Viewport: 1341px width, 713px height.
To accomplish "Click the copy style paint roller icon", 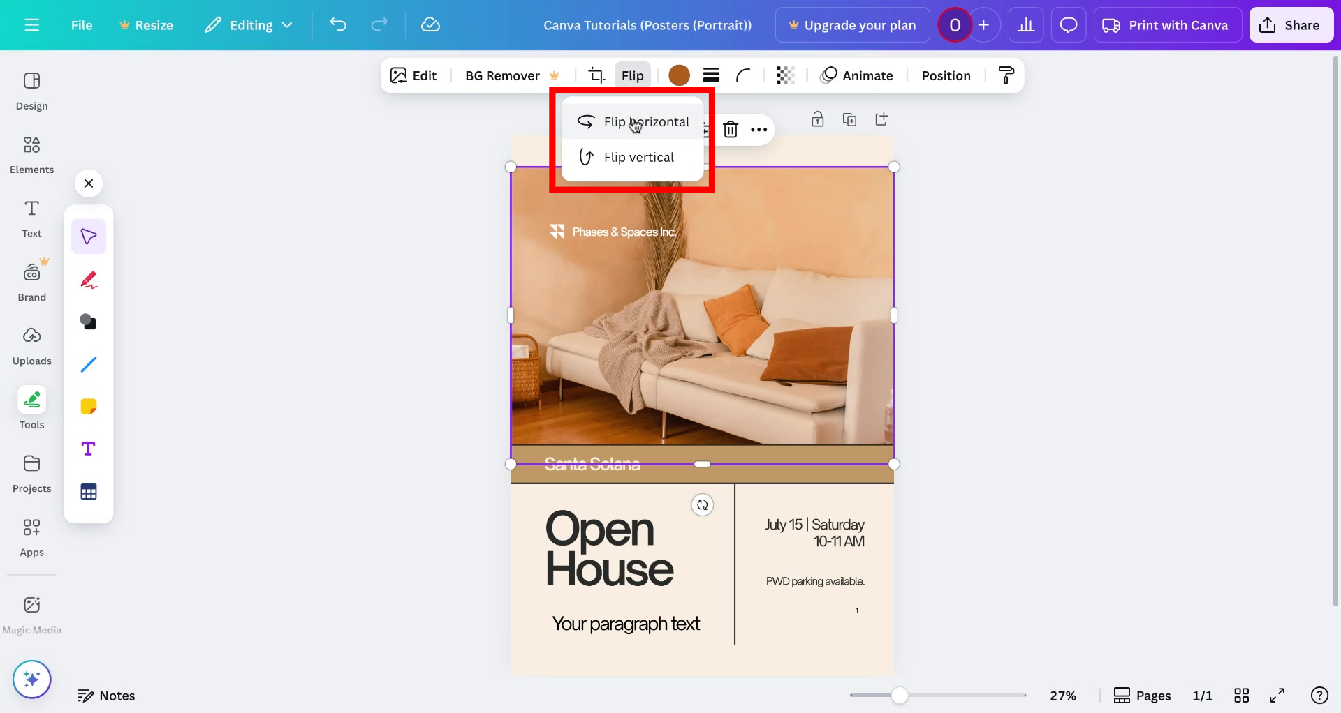I will pos(1006,75).
